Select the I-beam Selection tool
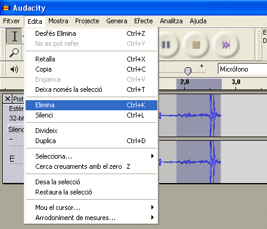267x229 pixels. (x=14, y=36)
